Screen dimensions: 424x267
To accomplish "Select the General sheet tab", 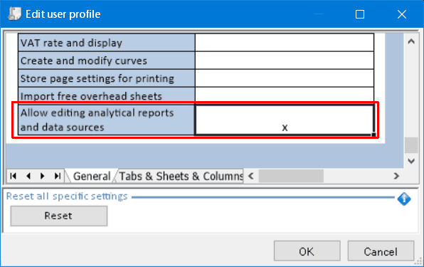I will (x=92, y=177).
